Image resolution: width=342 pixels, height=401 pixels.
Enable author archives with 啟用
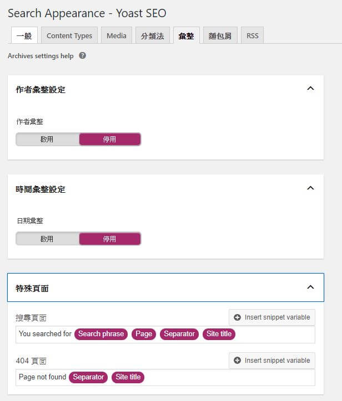pyautogui.click(x=47, y=140)
